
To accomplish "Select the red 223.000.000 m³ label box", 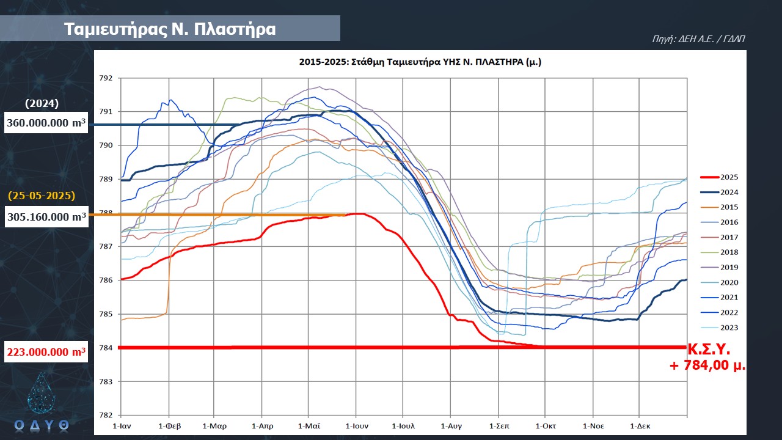I will click(x=46, y=352).
